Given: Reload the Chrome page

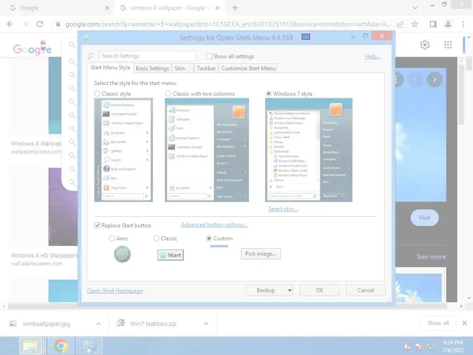Looking at the screenshot, I should pyautogui.click(x=40, y=24).
